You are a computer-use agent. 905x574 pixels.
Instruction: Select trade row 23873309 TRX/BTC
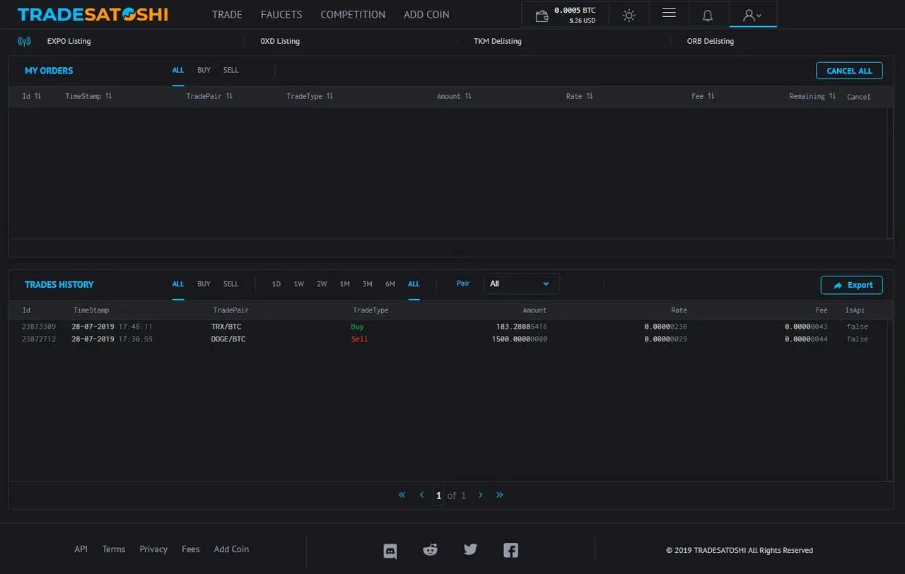point(448,327)
